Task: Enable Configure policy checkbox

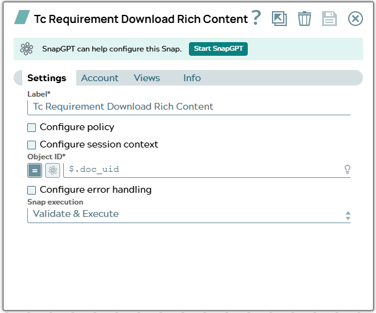Action: (32, 128)
